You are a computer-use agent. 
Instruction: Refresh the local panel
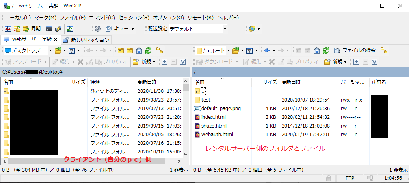(x=148, y=50)
